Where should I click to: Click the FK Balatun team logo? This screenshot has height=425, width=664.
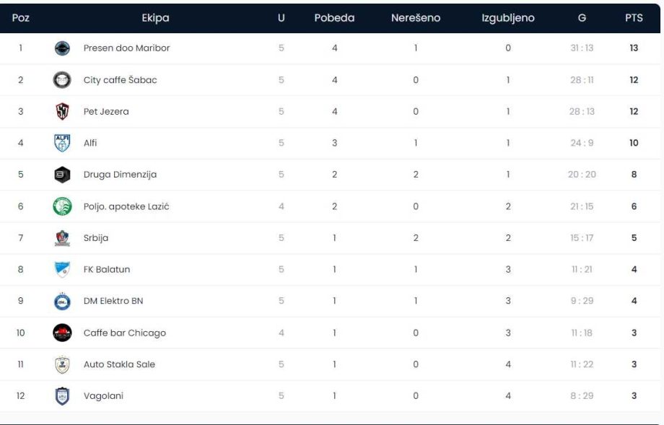pos(62,269)
